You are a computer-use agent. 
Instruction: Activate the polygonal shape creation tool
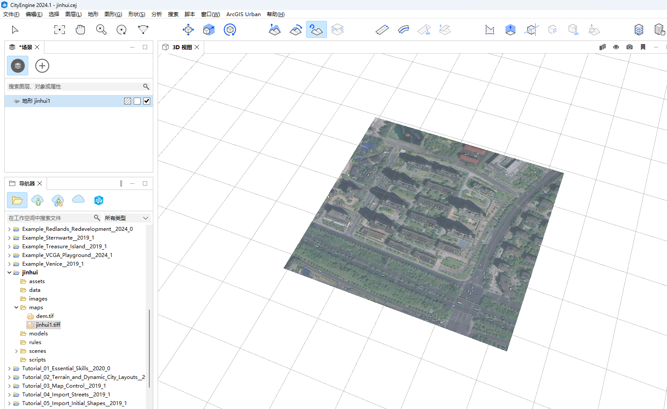(489, 30)
